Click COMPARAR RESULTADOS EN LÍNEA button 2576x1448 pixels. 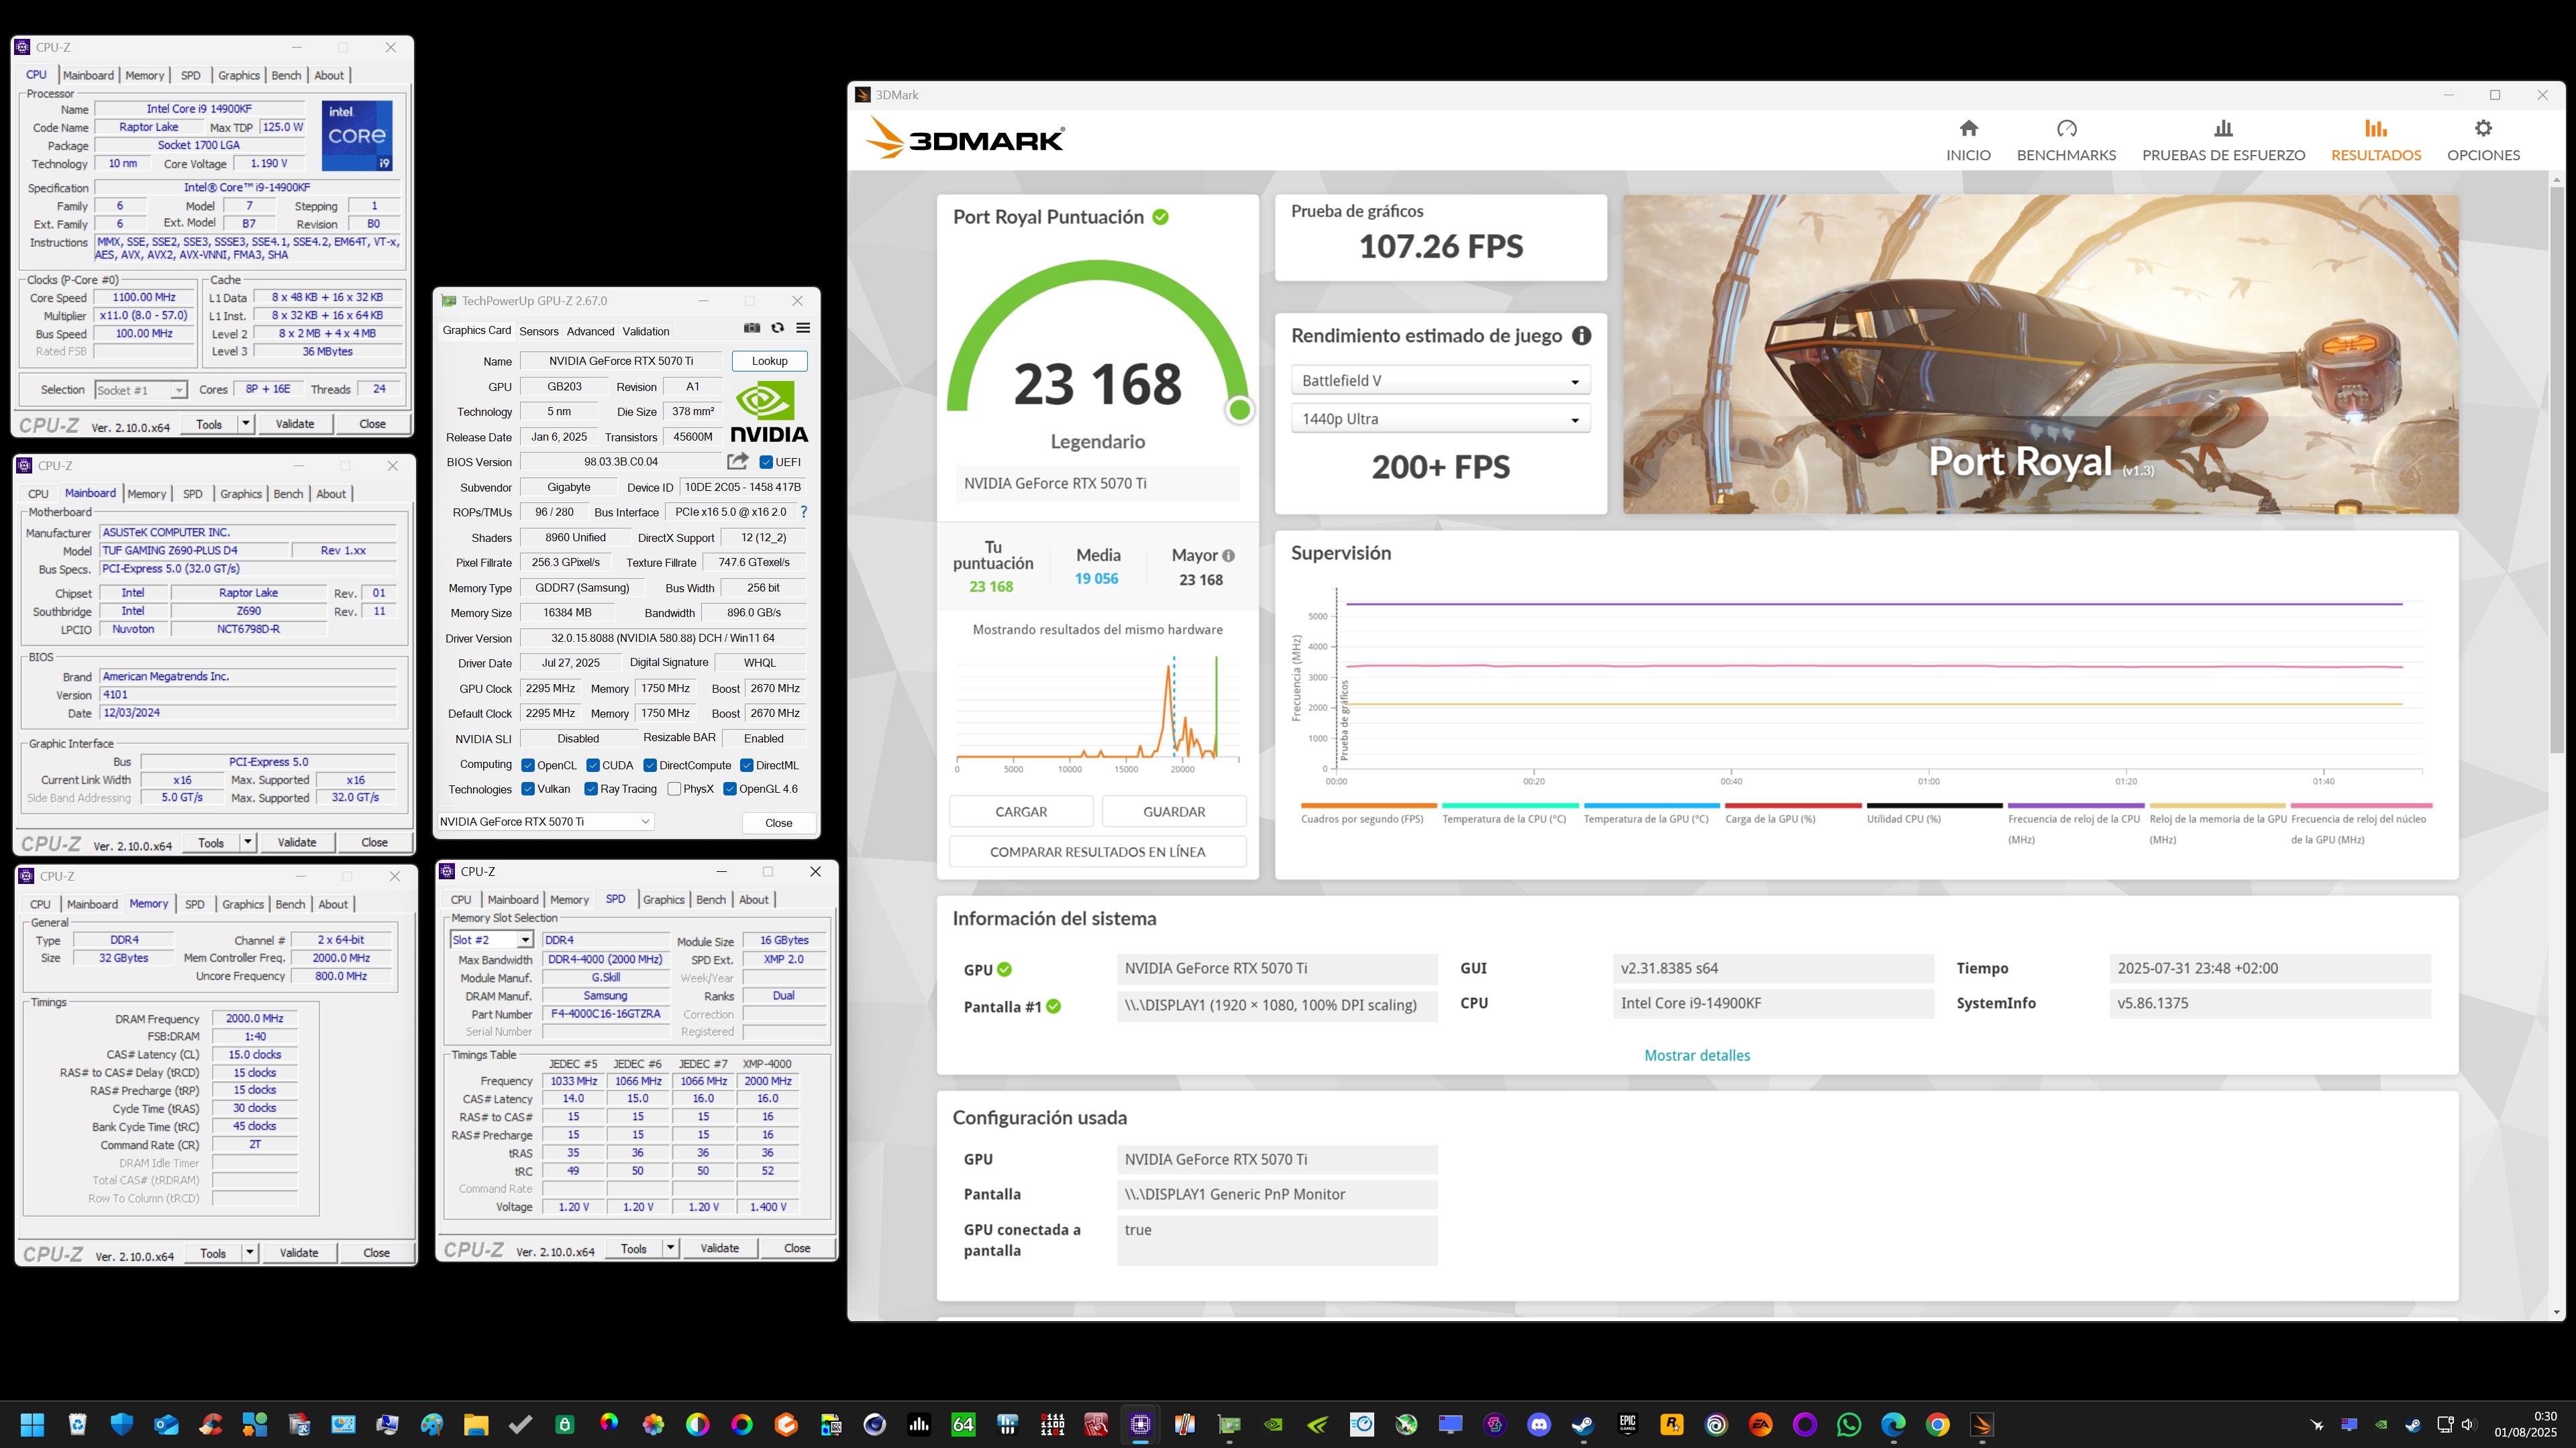pyautogui.click(x=1097, y=851)
